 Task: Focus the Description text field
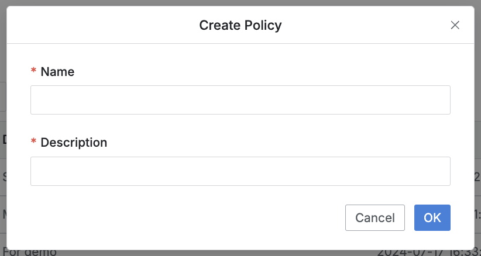240,171
